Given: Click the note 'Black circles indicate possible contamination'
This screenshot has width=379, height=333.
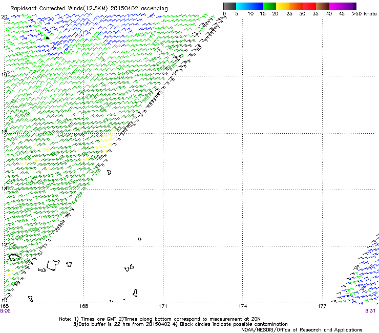Looking at the screenshot, I should (x=234, y=324).
